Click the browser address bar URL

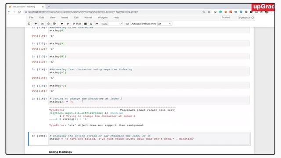[x=83, y=12]
